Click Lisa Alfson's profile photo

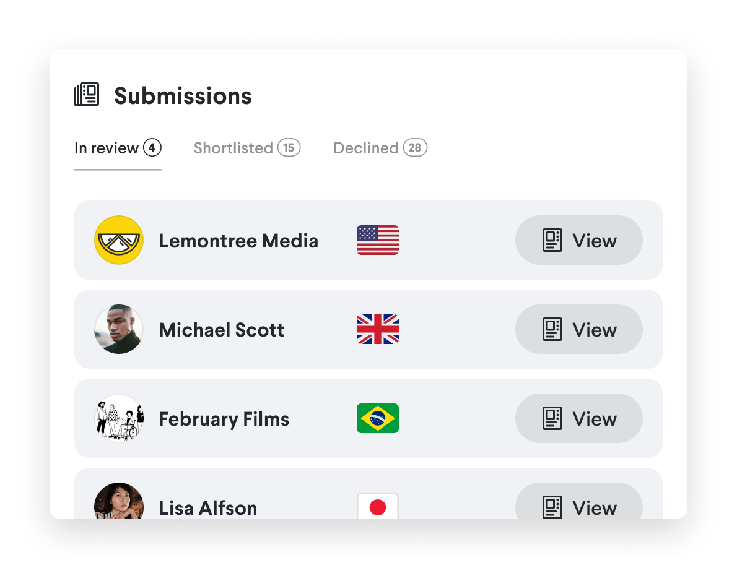tap(119, 502)
